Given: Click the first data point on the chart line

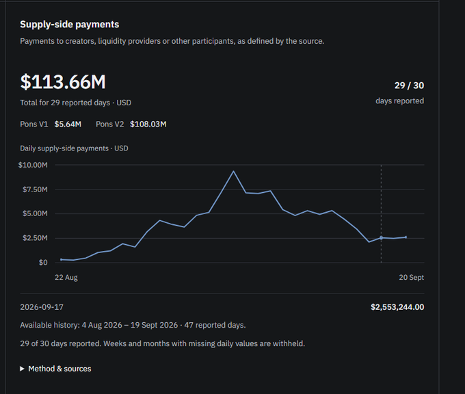Looking at the screenshot, I should (61, 260).
